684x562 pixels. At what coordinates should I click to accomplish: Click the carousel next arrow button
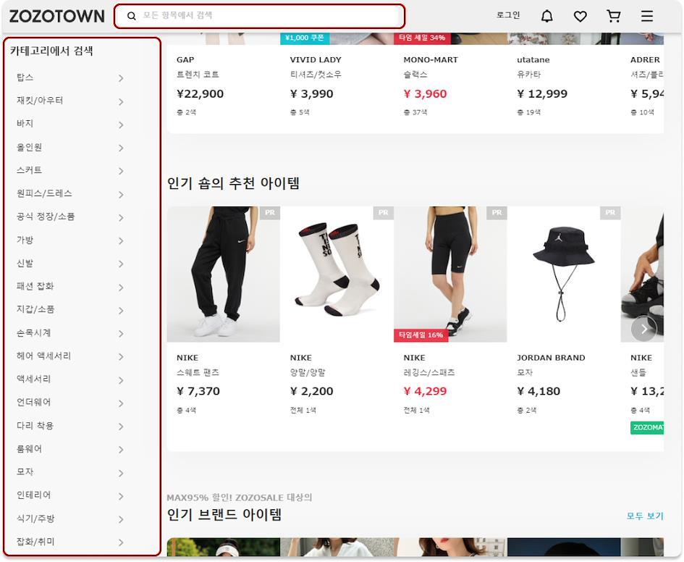point(644,329)
